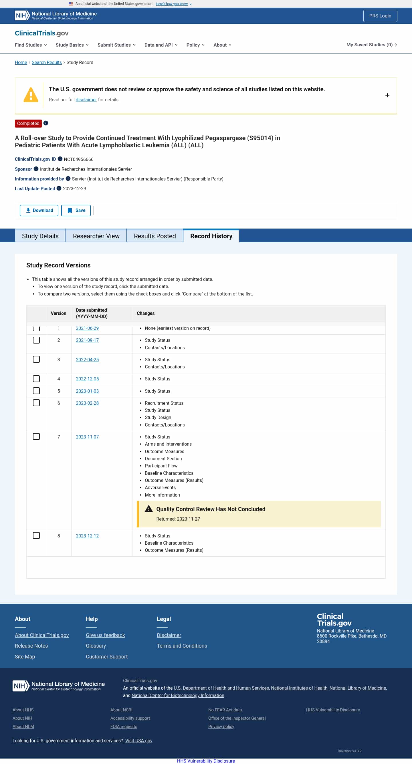Select the checkbox for version 3
This screenshot has width=412, height=764.
[x=36, y=360]
